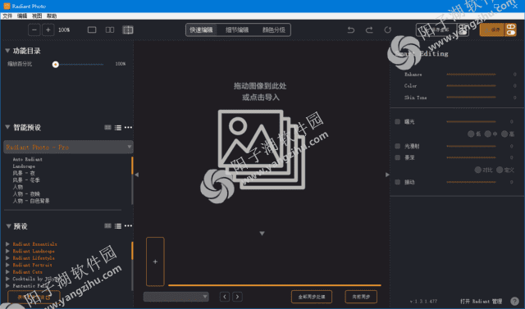Click the orange button below the preset list
Image resolution: width=525 pixels, height=309 pixels.
point(34,297)
